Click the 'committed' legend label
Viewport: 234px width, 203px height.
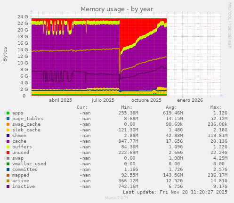click(x=25, y=170)
